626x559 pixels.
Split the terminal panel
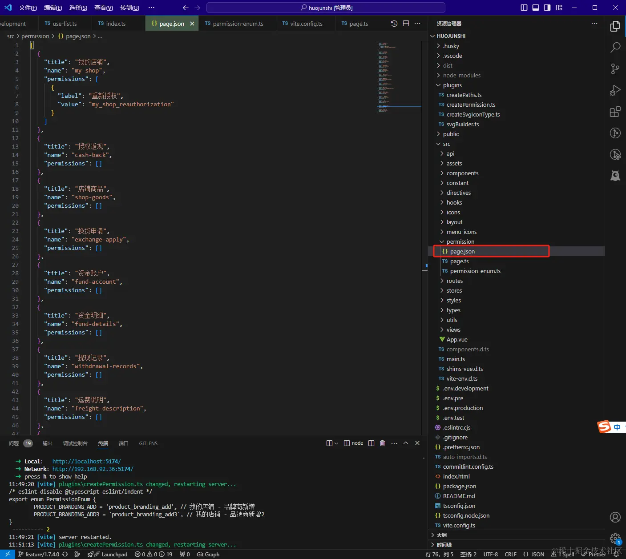(371, 443)
